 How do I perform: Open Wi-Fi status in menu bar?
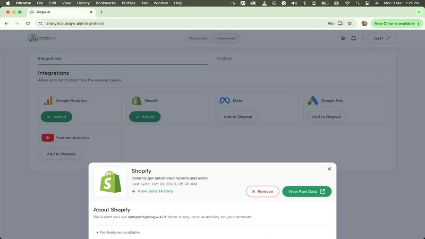(x=347, y=3)
